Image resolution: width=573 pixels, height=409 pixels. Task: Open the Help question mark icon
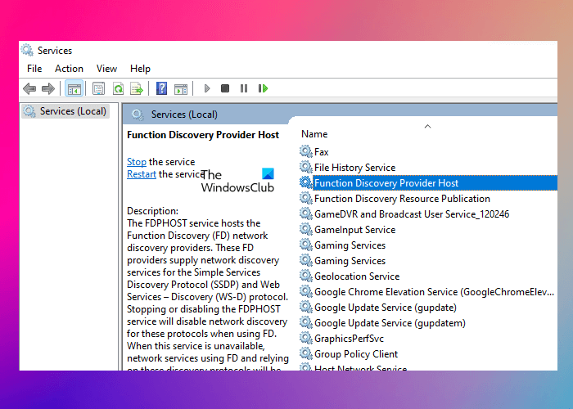click(161, 88)
